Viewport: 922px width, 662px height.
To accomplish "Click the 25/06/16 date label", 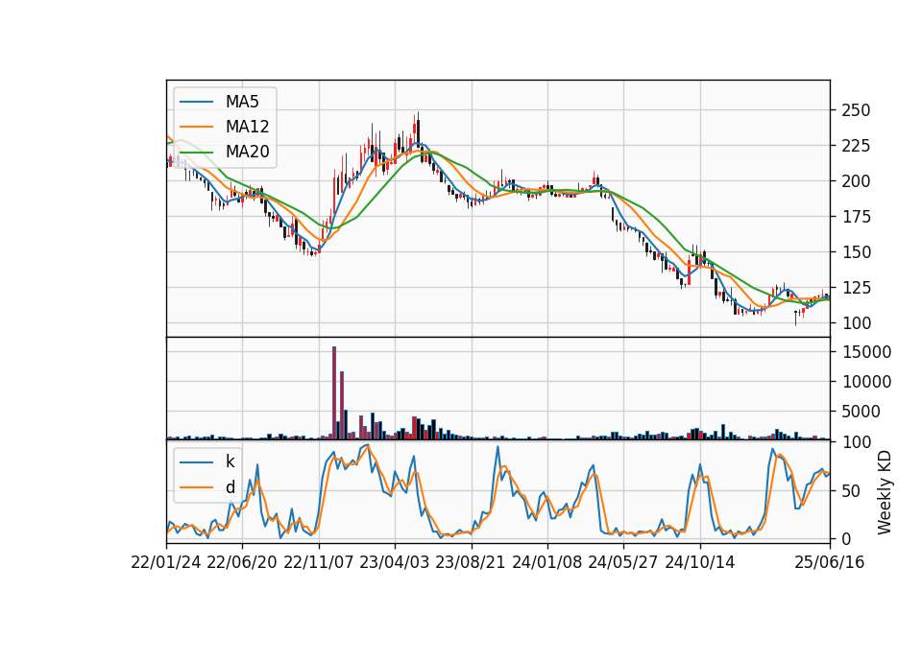I will (830, 562).
